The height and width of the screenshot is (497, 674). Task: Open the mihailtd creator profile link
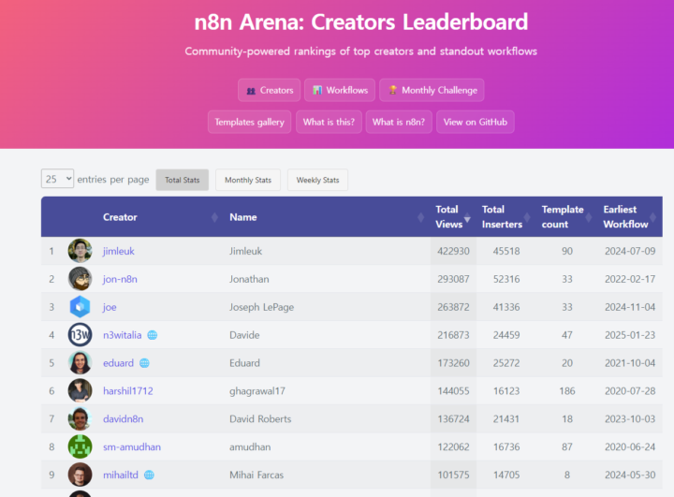(x=121, y=475)
